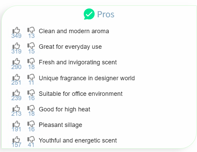The height and width of the screenshot is (152, 197).
Task: Select the "Clean and modern aroma" text
Action: [74, 31]
